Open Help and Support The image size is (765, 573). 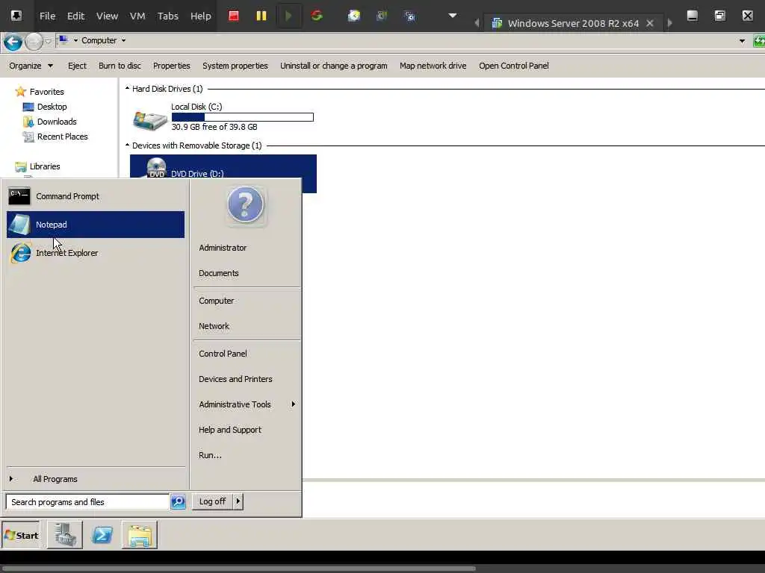tap(230, 430)
